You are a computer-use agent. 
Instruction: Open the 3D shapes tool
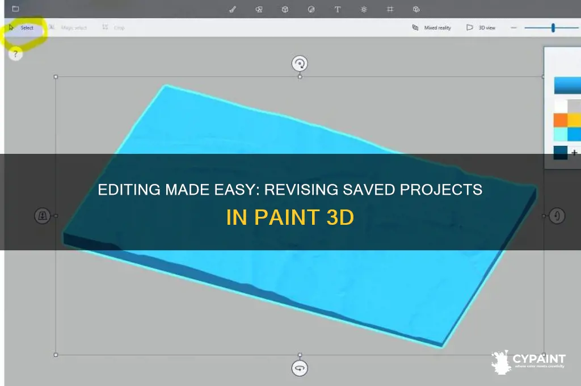pyautogui.click(x=285, y=9)
